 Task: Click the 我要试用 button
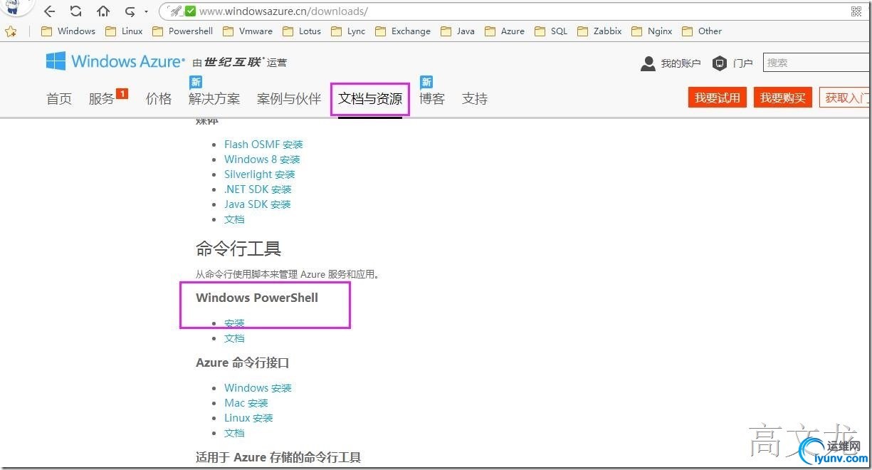coord(718,98)
